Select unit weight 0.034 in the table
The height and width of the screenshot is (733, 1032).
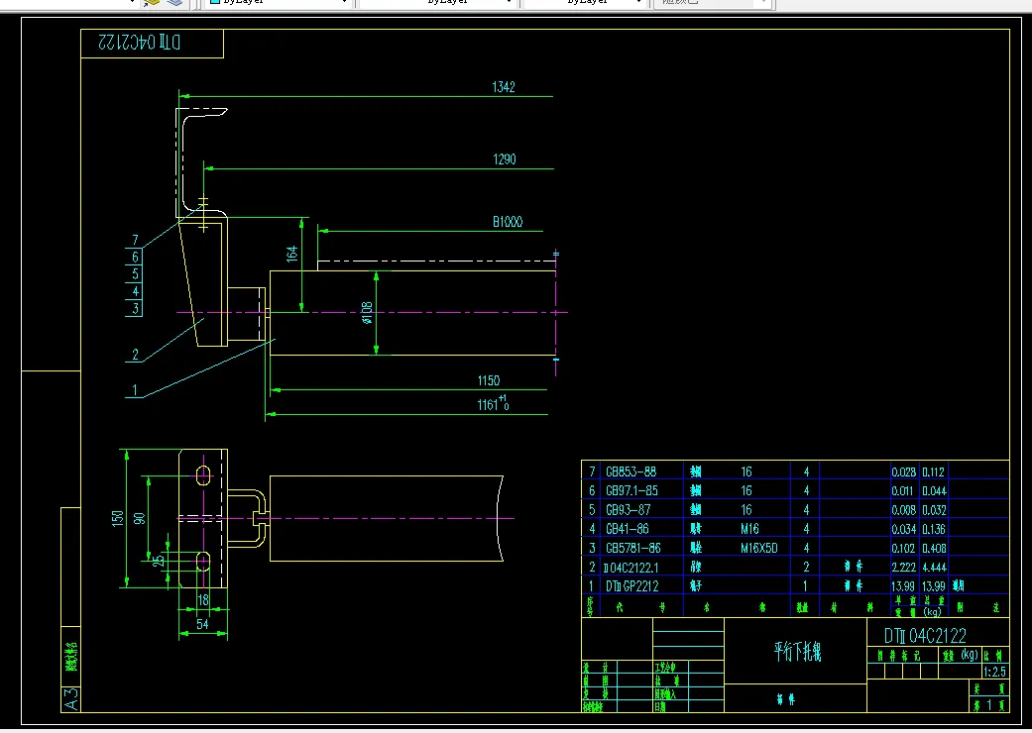(x=904, y=529)
